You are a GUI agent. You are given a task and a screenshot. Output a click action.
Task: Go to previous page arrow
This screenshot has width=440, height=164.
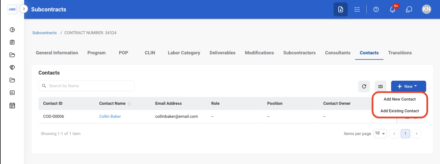[x=394, y=134]
